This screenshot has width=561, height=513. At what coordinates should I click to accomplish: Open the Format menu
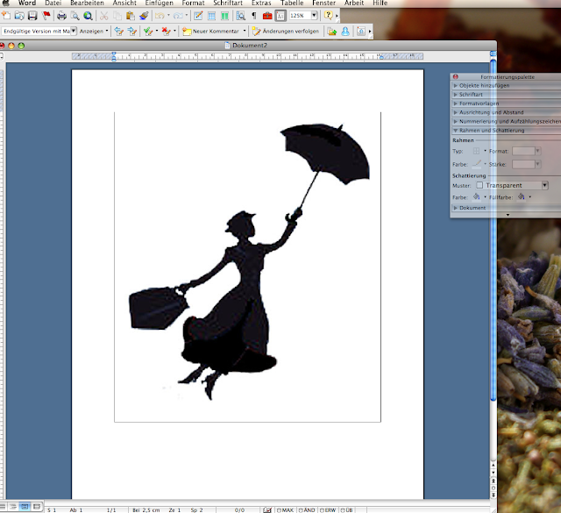click(193, 4)
